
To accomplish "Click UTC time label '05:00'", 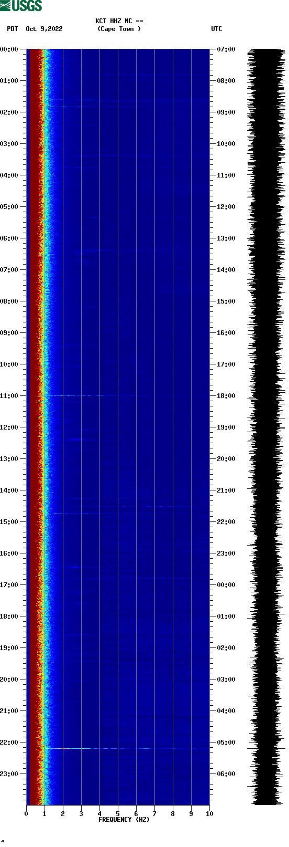I will pos(226,743).
